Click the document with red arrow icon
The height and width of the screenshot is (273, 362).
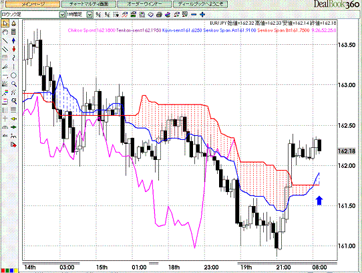click(x=13, y=145)
